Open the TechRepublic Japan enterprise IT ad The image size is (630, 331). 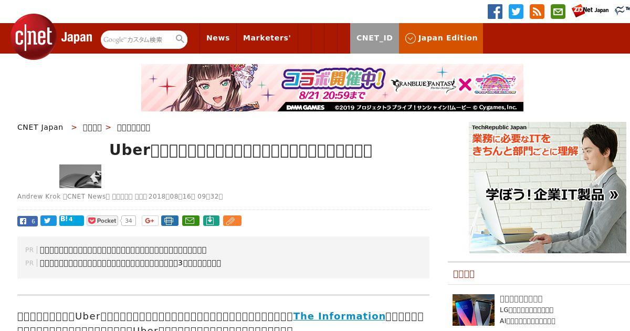[548, 188]
